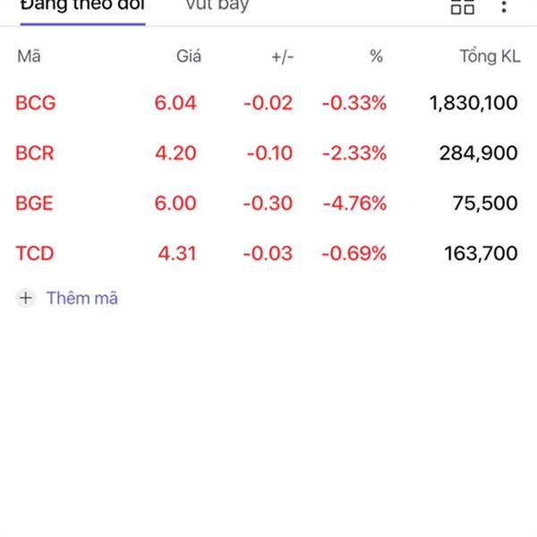Image resolution: width=537 pixels, height=537 pixels.
Task: Sort by the Mã column header
Action: 29,56
